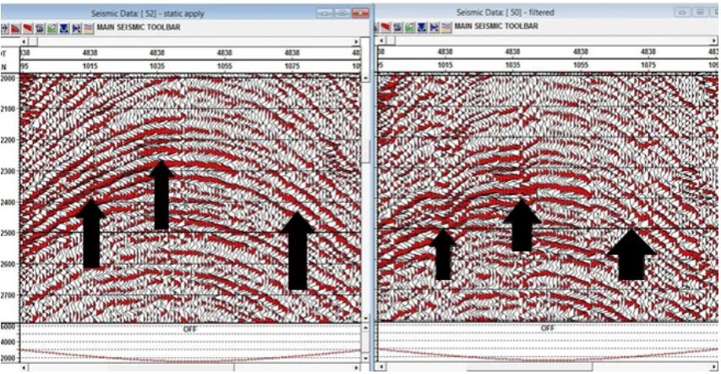721x374 pixels.
Task: Click the film-strip style icon in filtered window toolbar
Action: [x=398, y=28]
